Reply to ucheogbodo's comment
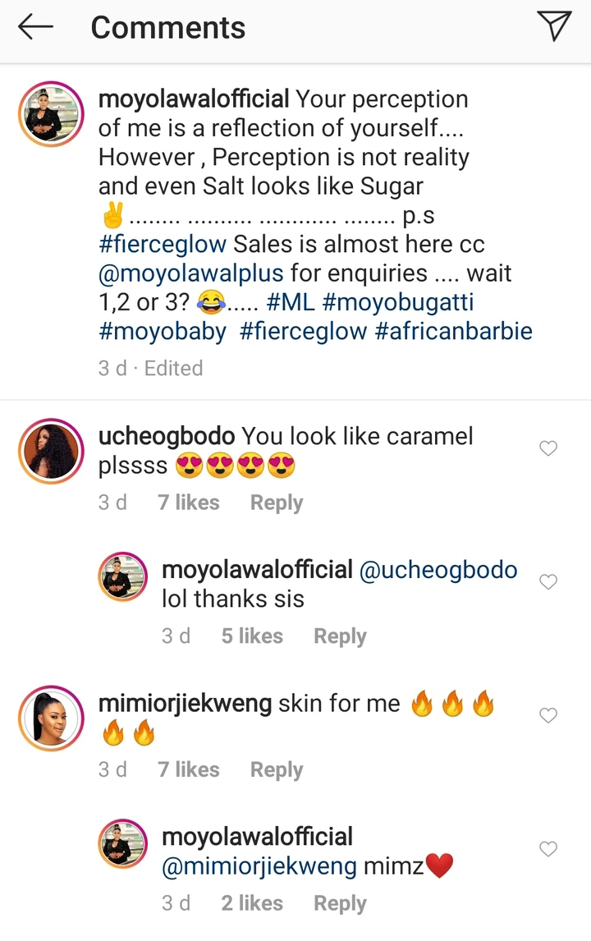Image resolution: width=591 pixels, height=941 pixels. point(277,503)
